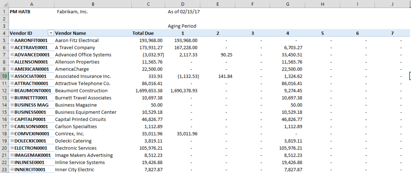Select column C header
411x173 pixels.
coord(149,4)
